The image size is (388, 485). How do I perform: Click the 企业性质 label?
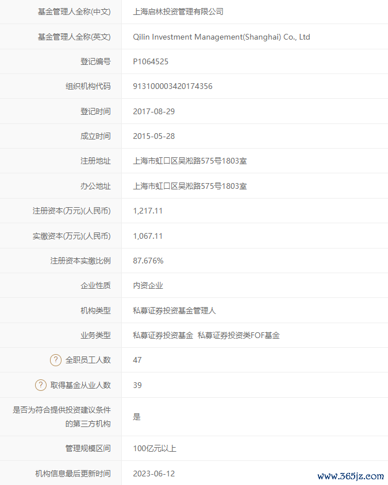pos(95,285)
